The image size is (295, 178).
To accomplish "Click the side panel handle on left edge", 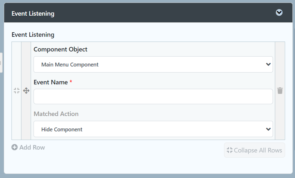I will coord(1,63).
